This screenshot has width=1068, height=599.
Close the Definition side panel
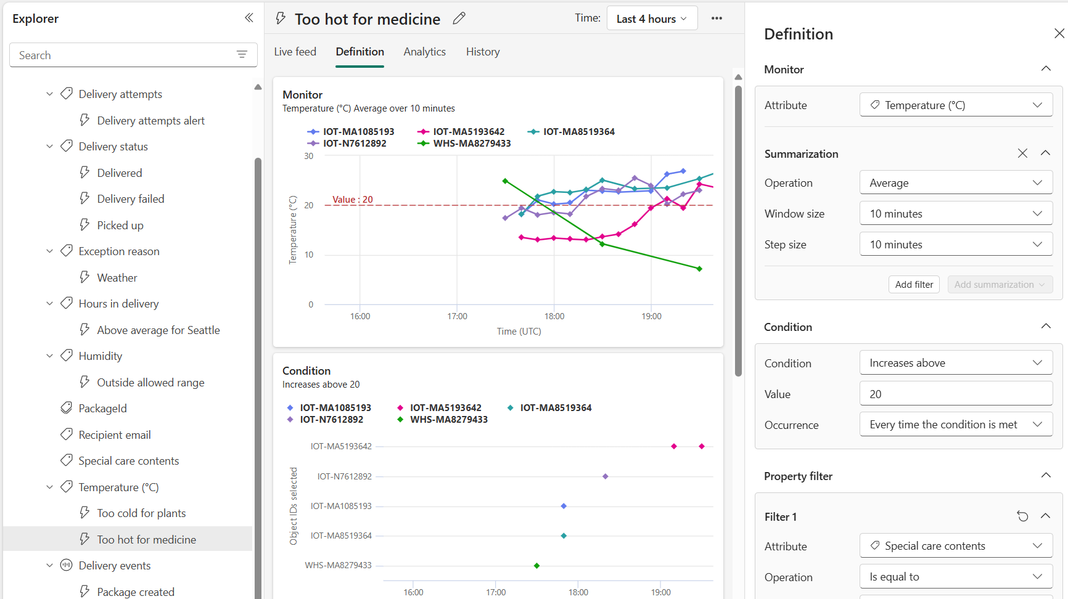(1059, 34)
